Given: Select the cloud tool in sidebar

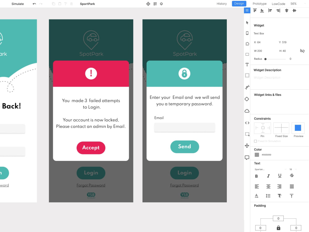Looking at the screenshot, I should [x=247, y=111].
